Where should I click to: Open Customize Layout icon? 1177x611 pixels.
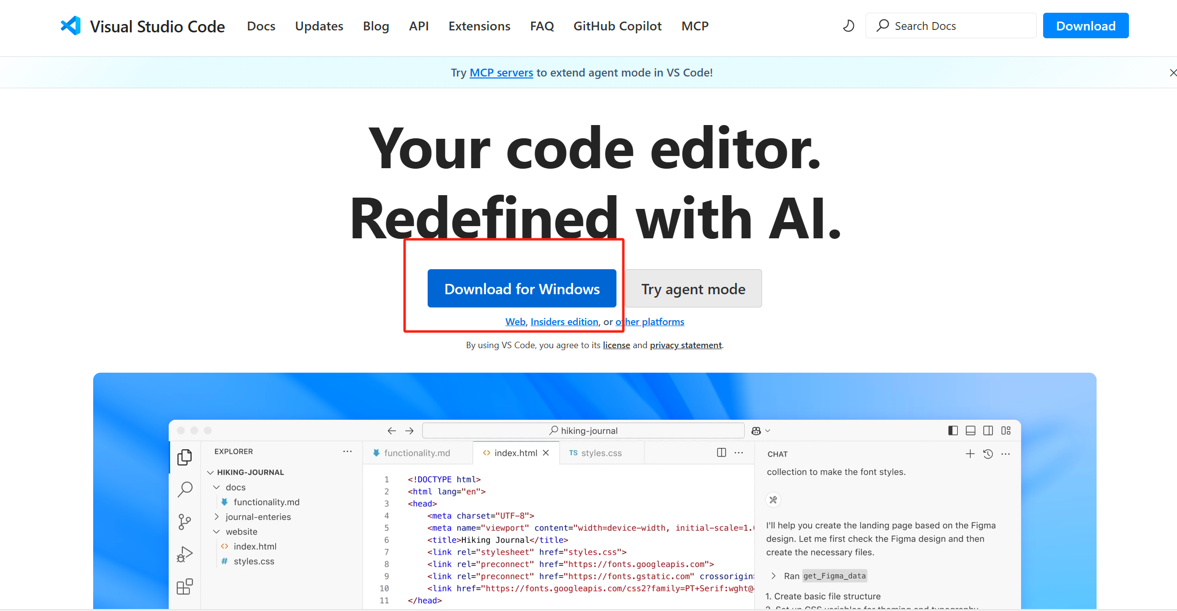[x=1006, y=431]
